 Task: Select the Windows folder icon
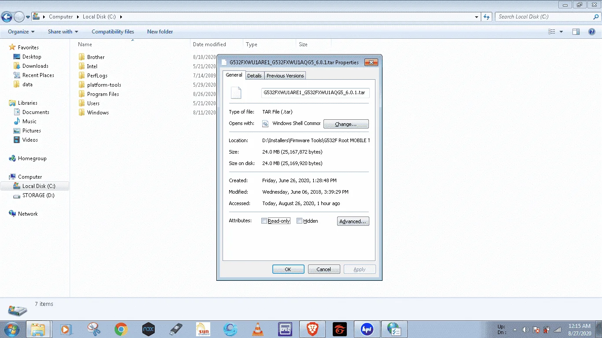(x=82, y=113)
